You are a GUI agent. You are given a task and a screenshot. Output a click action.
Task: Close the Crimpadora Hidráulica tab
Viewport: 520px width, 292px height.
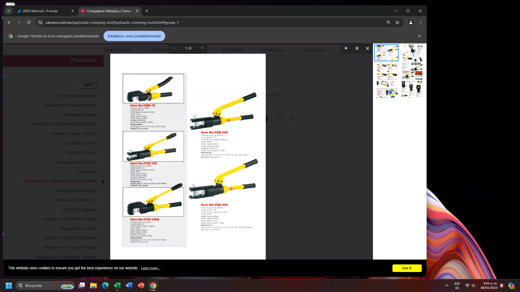(137, 11)
